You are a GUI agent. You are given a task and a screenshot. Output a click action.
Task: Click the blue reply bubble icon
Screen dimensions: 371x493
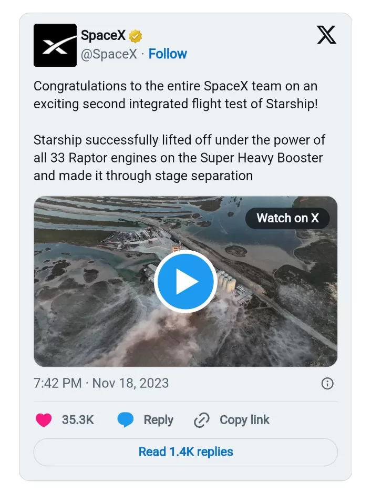pyautogui.click(x=125, y=420)
